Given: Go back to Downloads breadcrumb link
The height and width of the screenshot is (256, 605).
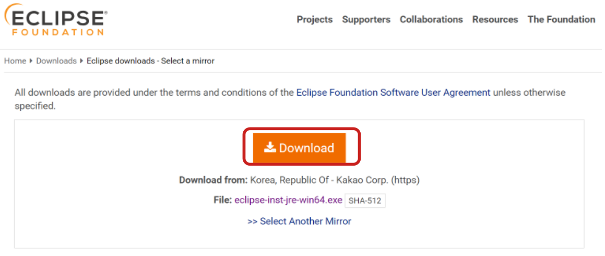Looking at the screenshot, I should pos(56,61).
